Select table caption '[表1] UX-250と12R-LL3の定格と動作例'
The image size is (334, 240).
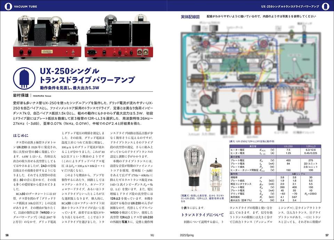[x=252, y=141]
